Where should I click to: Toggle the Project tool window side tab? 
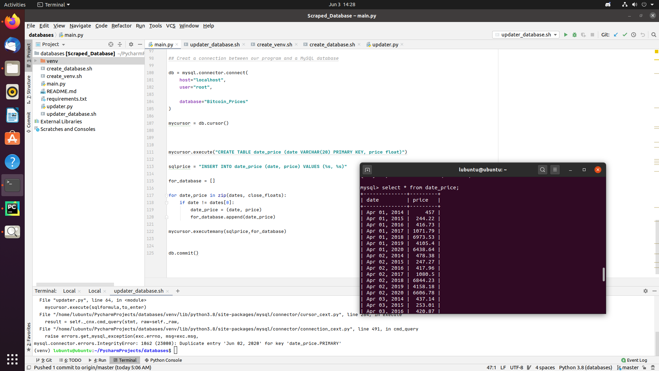tap(29, 55)
